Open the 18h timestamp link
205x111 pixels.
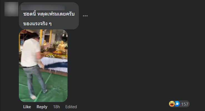click(x=56, y=107)
